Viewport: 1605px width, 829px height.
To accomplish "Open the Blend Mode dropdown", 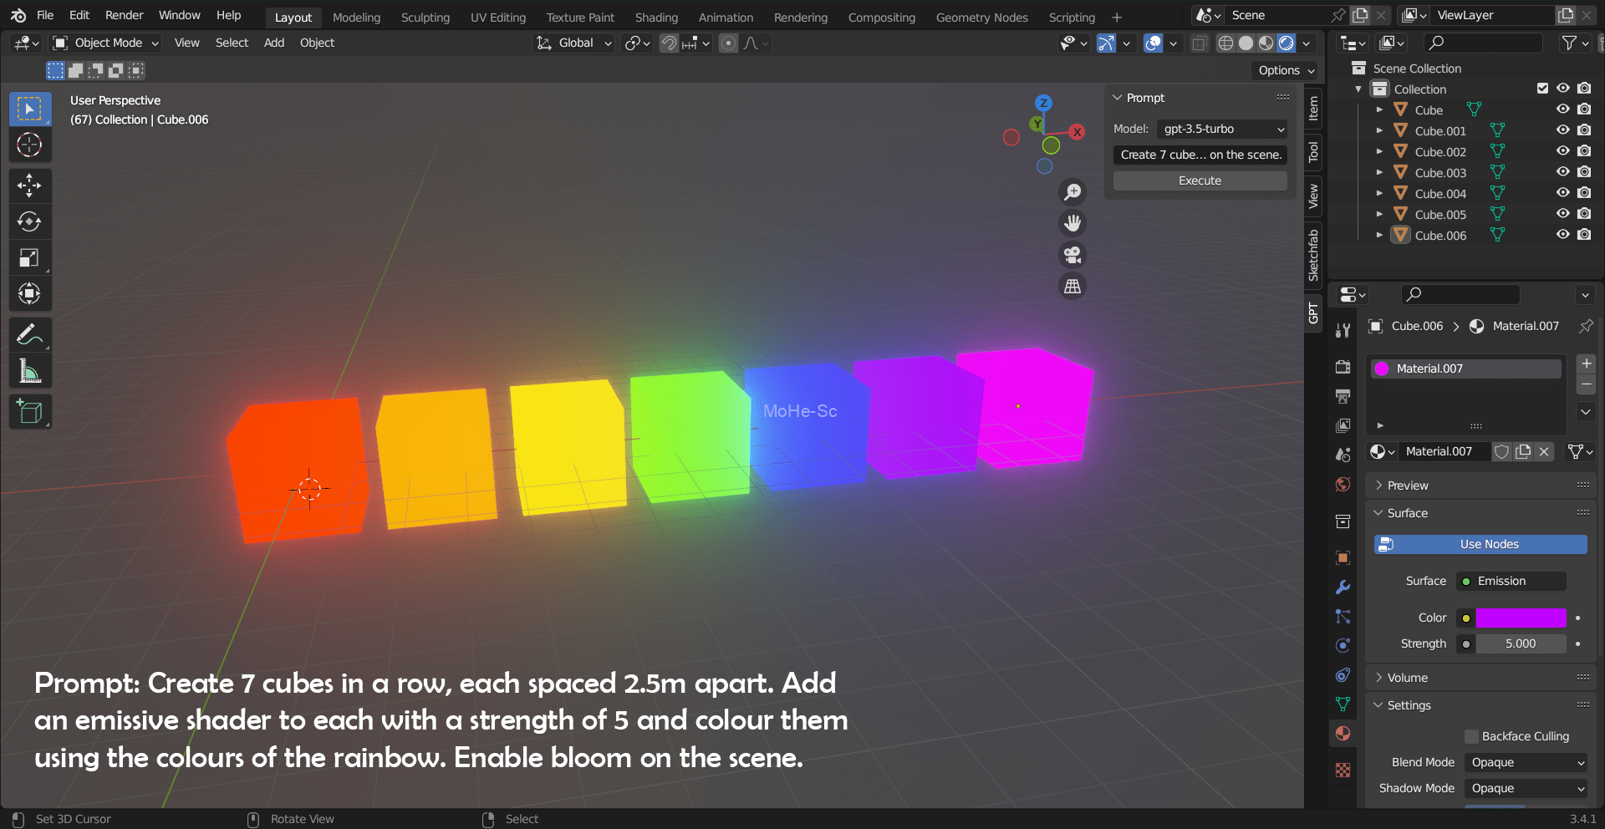I will point(1526,762).
